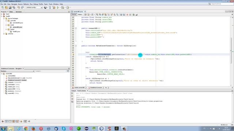This screenshot has height=131, width=234.
Task: Click the re-run icon in the Output panel
Action: pyautogui.click(x=72, y=94)
